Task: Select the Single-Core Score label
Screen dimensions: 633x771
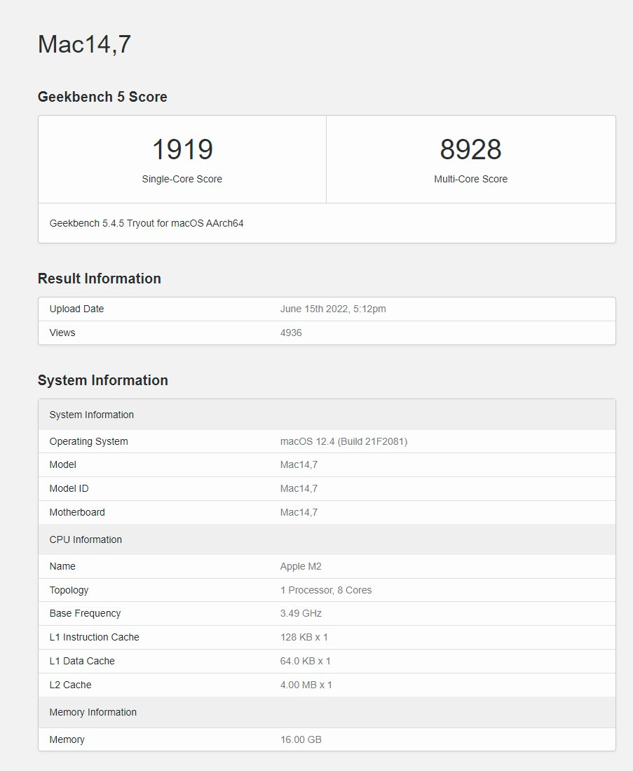Action: pos(182,179)
